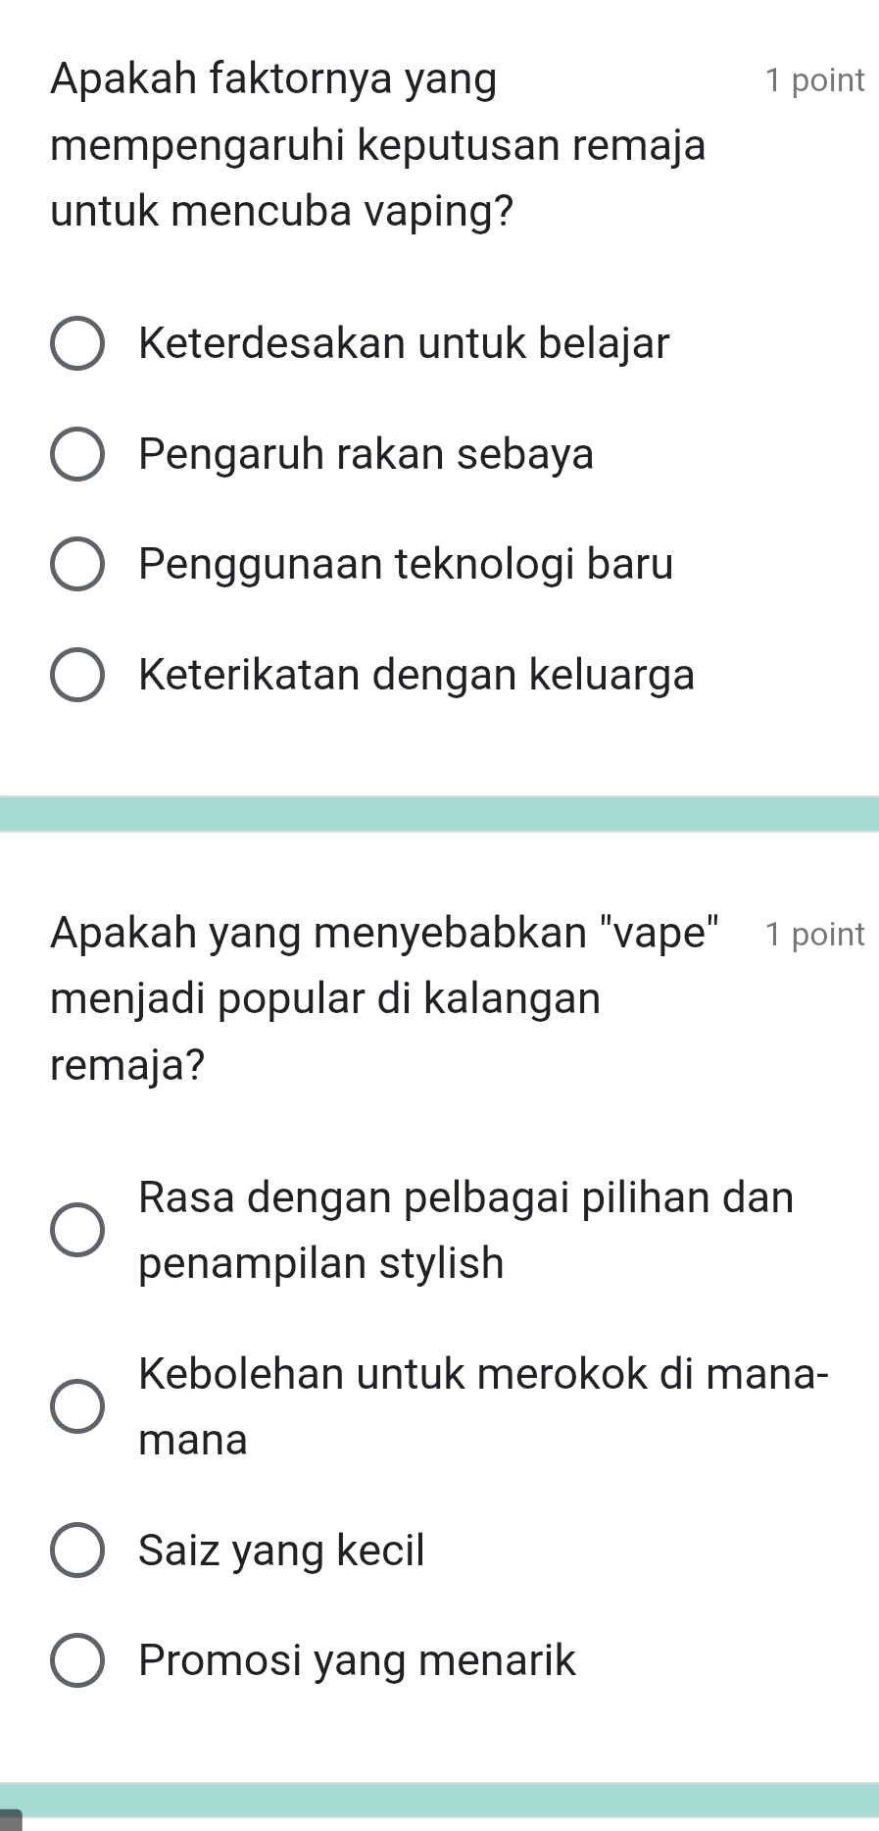879x1831 pixels.
Task: Click the "Keterdesakan untuk belajar" answer label
Action: tap(404, 343)
